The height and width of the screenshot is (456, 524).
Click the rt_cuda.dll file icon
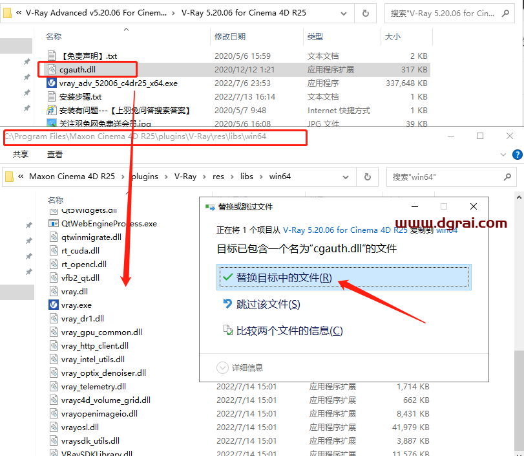(54, 250)
